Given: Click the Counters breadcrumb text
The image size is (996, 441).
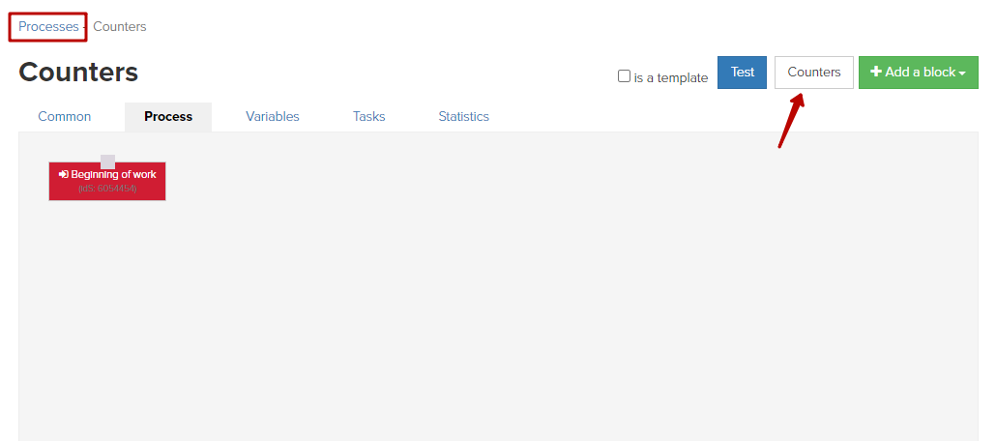Looking at the screenshot, I should [119, 27].
